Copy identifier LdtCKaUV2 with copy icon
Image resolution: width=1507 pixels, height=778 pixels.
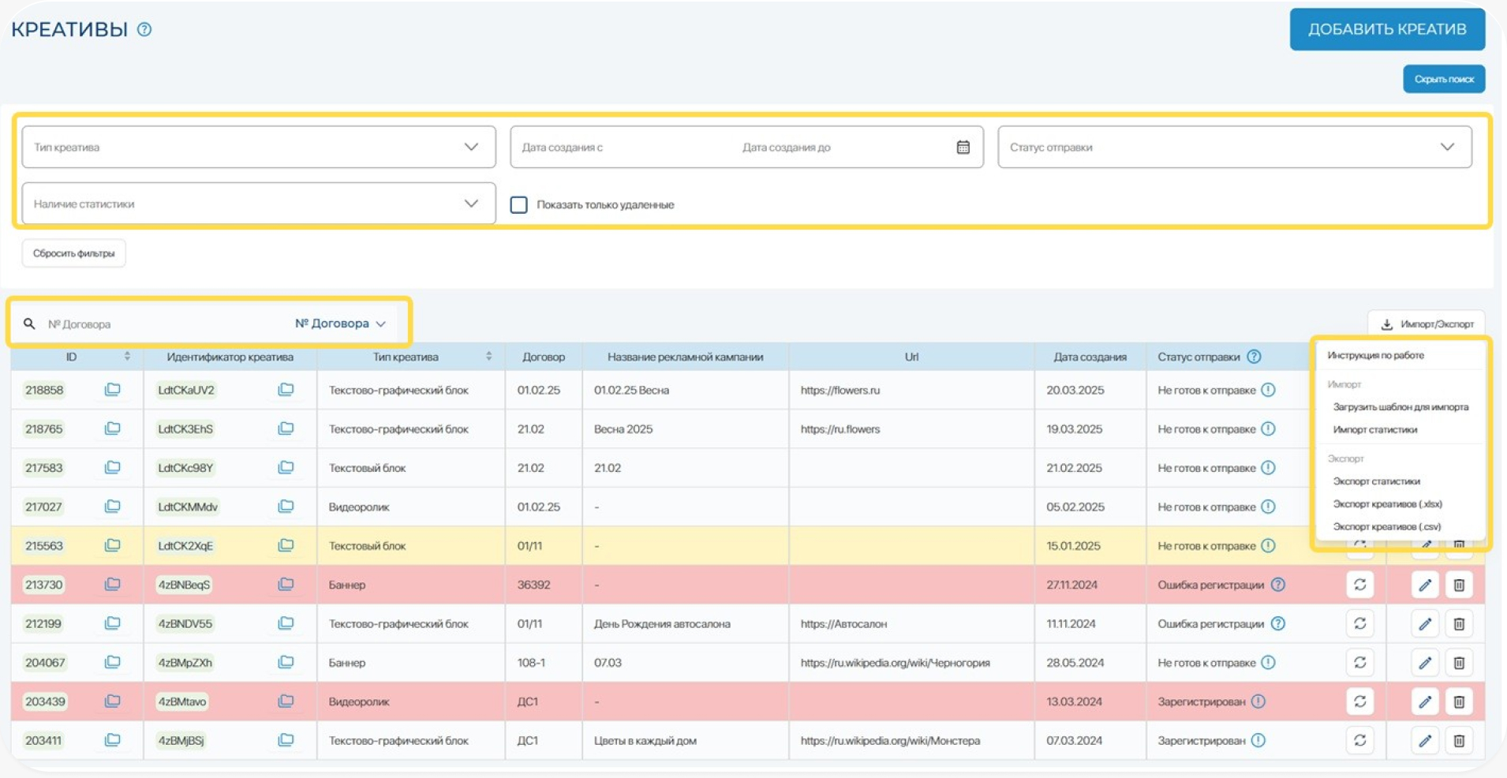pos(286,390)
